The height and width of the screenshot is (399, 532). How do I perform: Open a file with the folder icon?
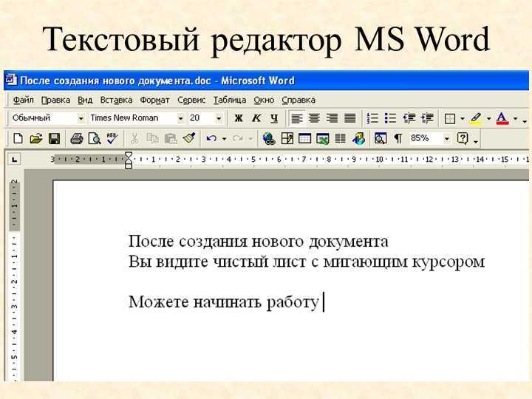point(36,138)
